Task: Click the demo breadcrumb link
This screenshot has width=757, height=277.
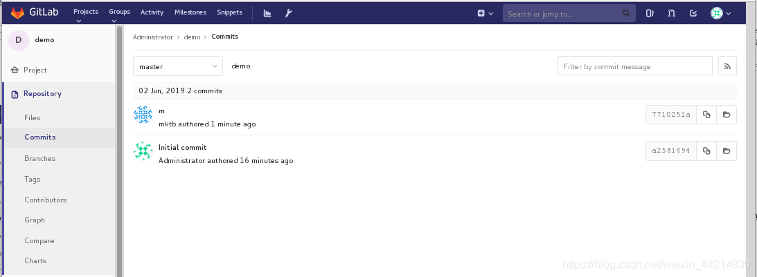Action: click(x=192, y=37)
